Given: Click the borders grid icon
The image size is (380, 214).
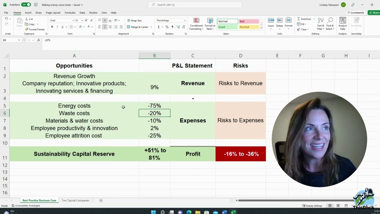Looking at the screenshot, I should [x=71, y=27].
